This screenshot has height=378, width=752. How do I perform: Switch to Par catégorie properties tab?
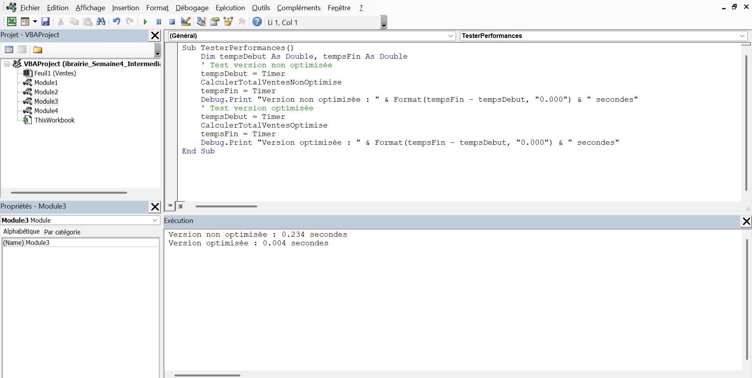62,232
